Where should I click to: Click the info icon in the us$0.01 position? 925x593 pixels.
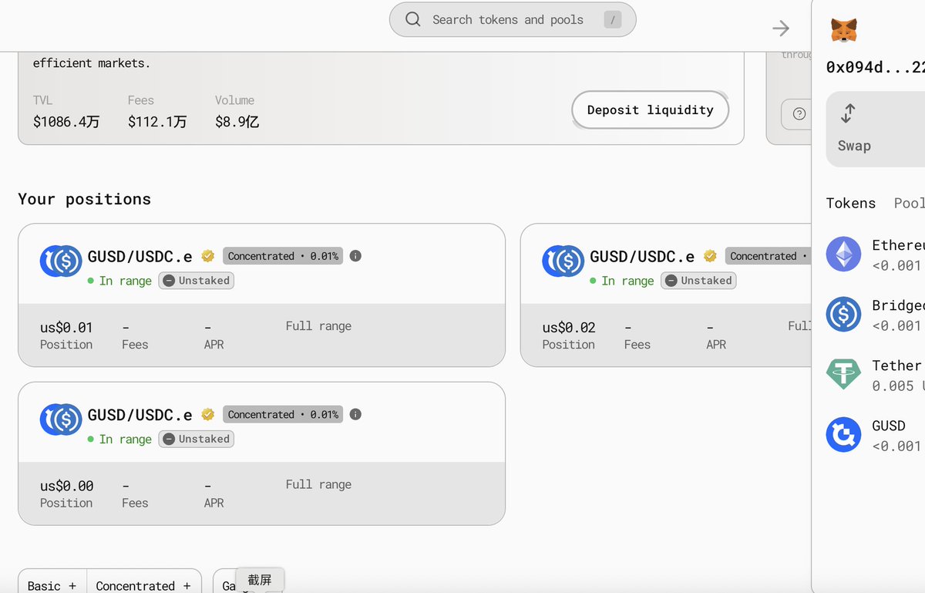[x=355, y=256]
